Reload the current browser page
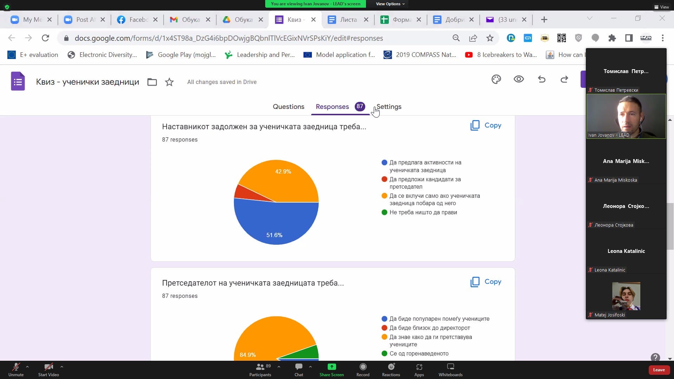This screenshot has width=674, height=379. click(45, 38)
